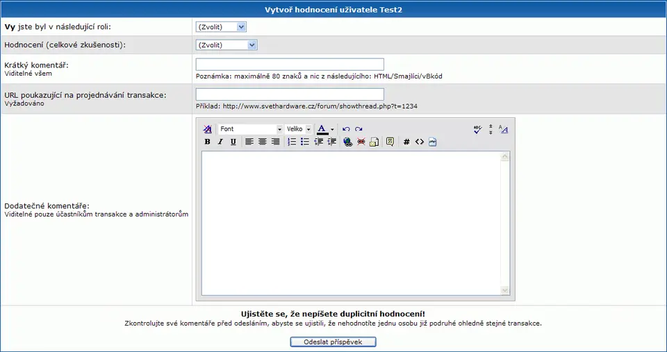
Task: Wrap selection in quote tags
Action: (390, 142)
